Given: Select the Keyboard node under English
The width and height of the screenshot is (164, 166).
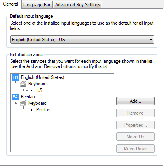Looking at the screenshot, I should [37, 84].
